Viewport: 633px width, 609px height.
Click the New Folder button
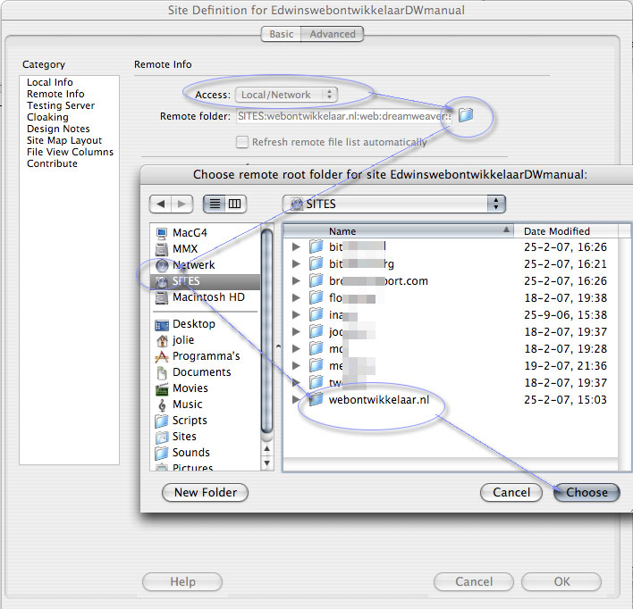tap(205, 492)
